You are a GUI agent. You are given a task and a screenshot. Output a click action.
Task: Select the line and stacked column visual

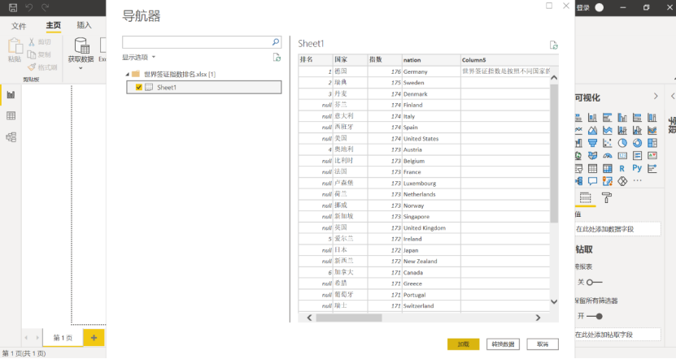click(x=622, y=130)
